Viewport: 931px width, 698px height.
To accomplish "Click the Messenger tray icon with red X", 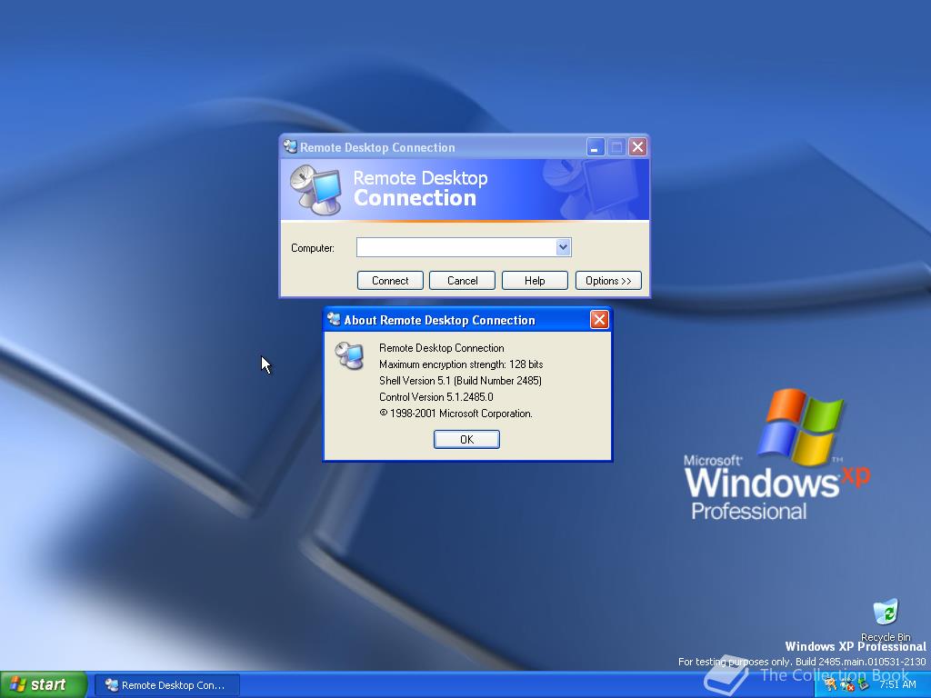I will click(x=846, y=685).
